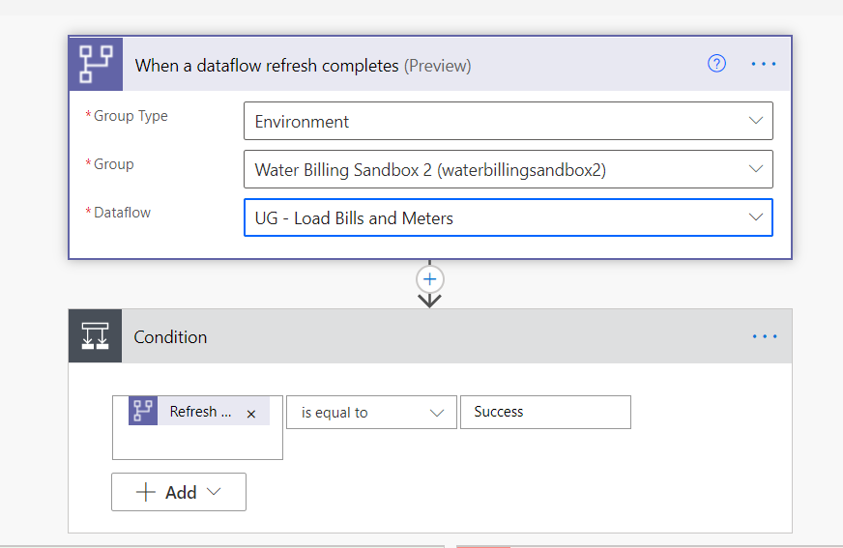The image size is (843, 548).
Task: Click the dataflow icon inside the Refresh token
Action: click(143, 412)
